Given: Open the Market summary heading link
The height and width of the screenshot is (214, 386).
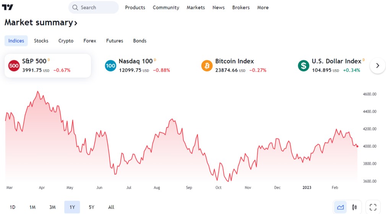Looking at the screenshot, I should tap(41, 23).
